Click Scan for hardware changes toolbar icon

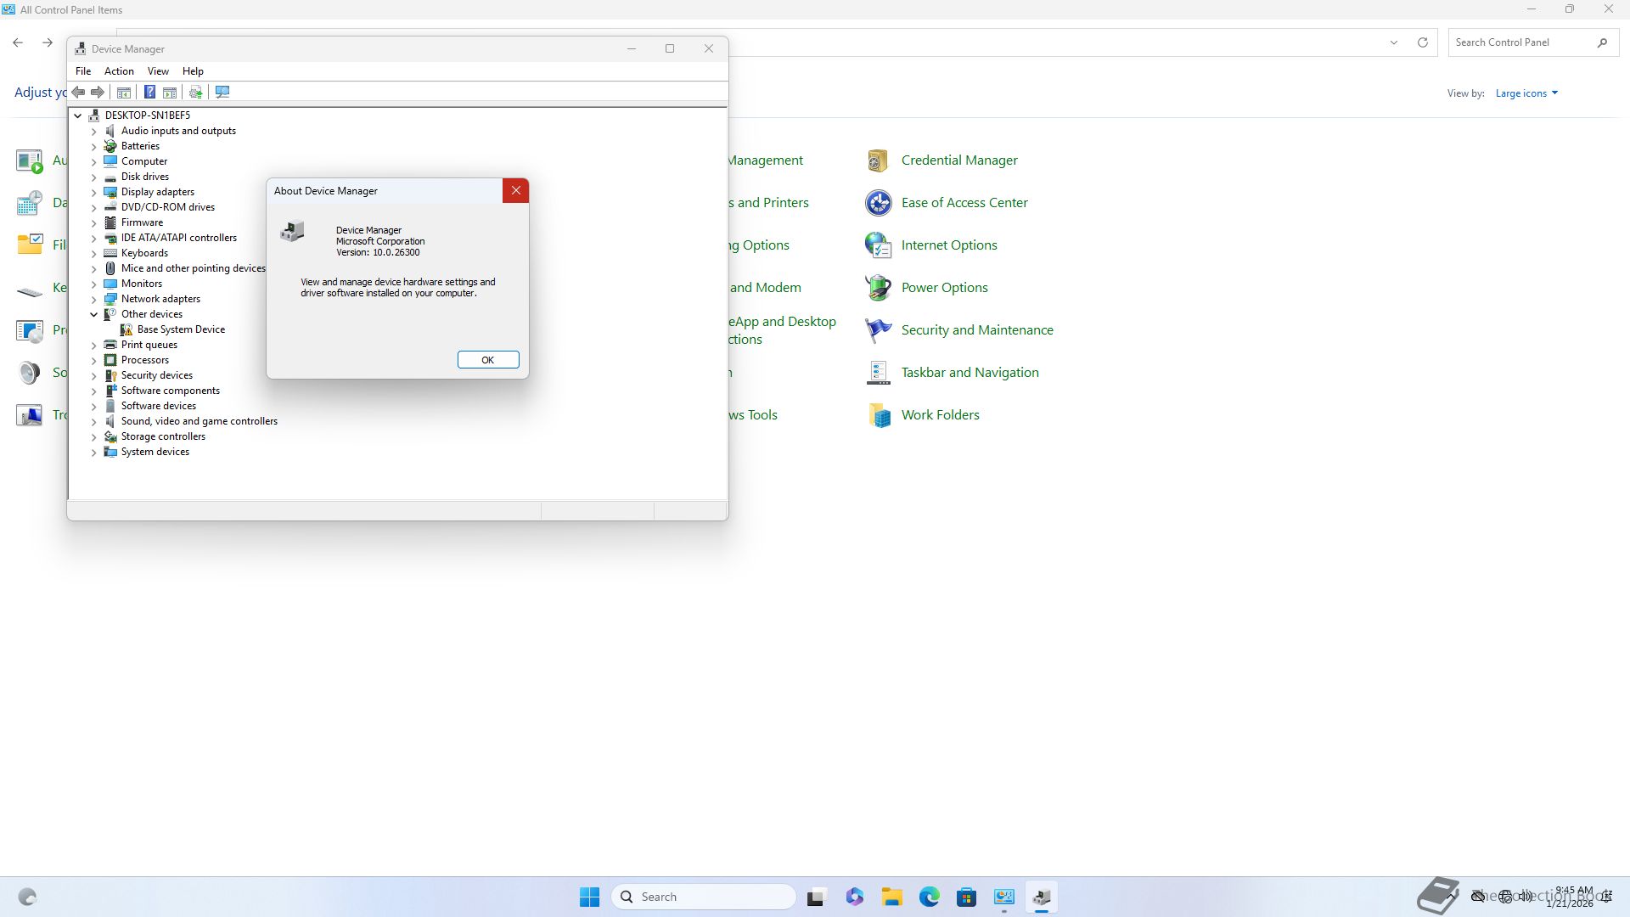pyautogui.click(x=222, y=92)
